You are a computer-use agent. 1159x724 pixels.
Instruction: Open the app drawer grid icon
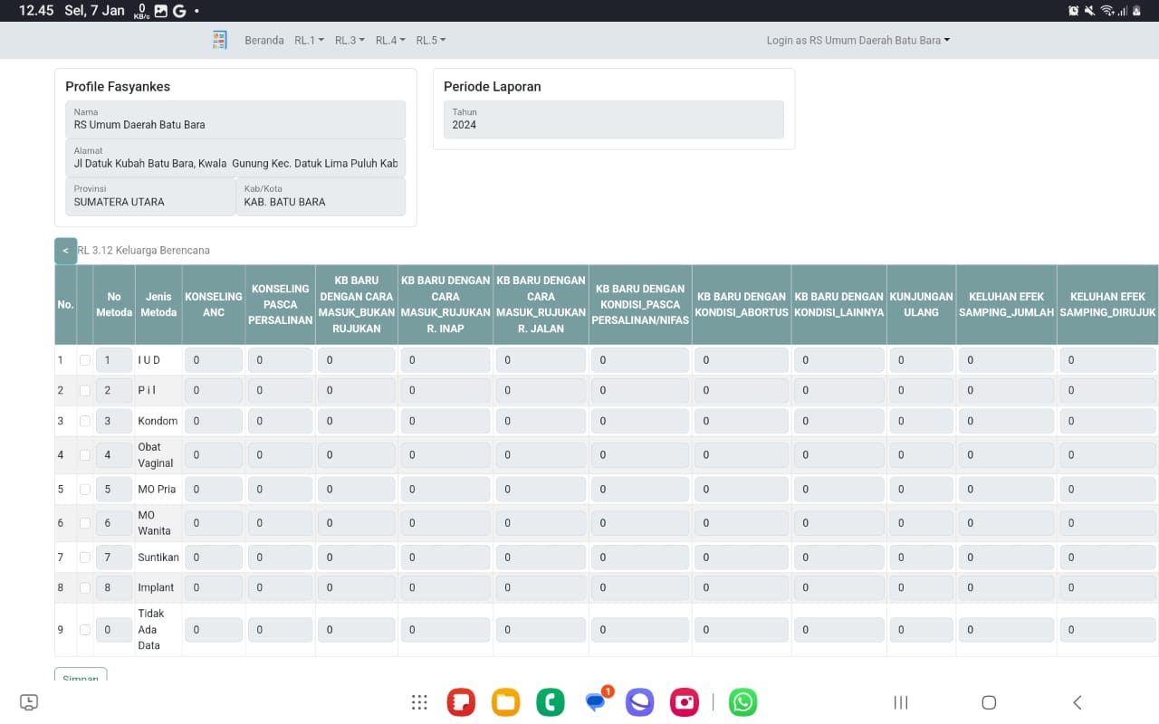pos(419,702)
